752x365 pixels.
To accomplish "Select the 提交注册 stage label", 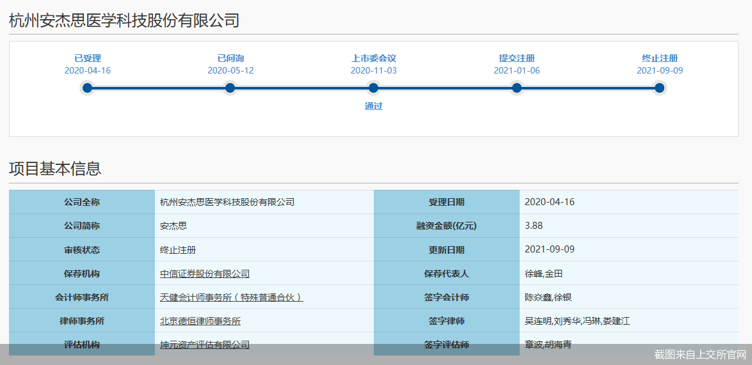I will click(516, 58).
